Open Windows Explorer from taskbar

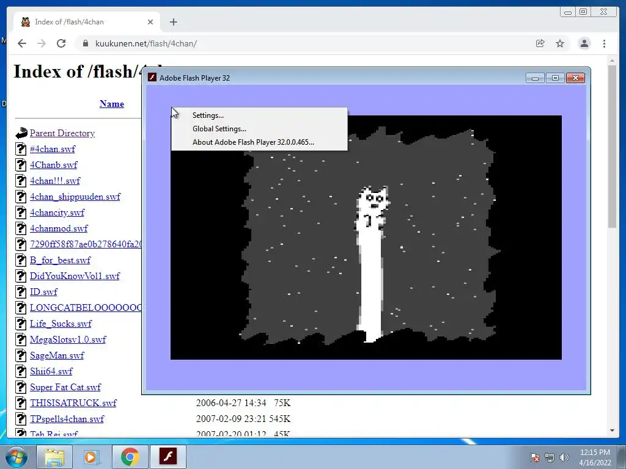click(x=54, y=457)
